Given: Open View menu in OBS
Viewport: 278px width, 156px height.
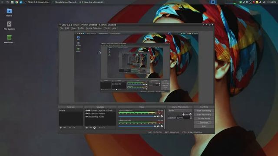Looking at the screenshot, I should (73, 28).
